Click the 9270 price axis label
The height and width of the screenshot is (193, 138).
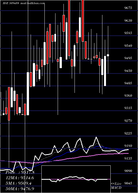pyautogui.click(x=128, y=121)
